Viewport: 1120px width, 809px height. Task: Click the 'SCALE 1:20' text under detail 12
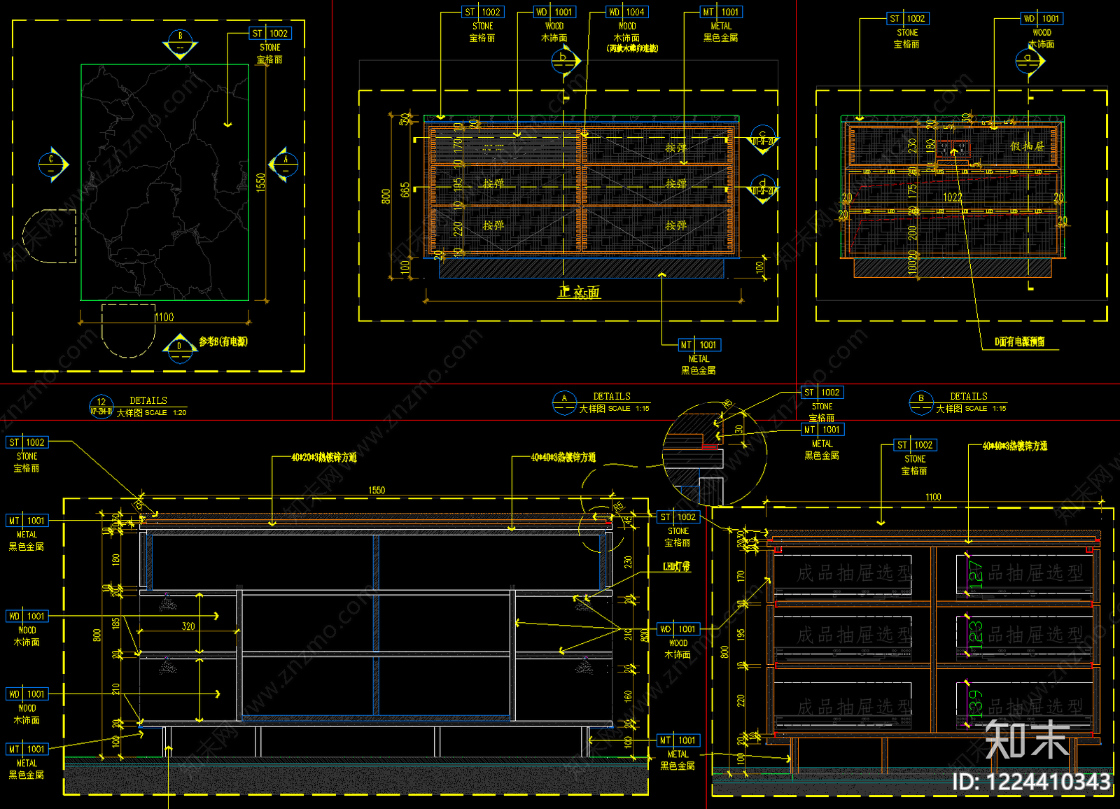[x=166, y=413]
